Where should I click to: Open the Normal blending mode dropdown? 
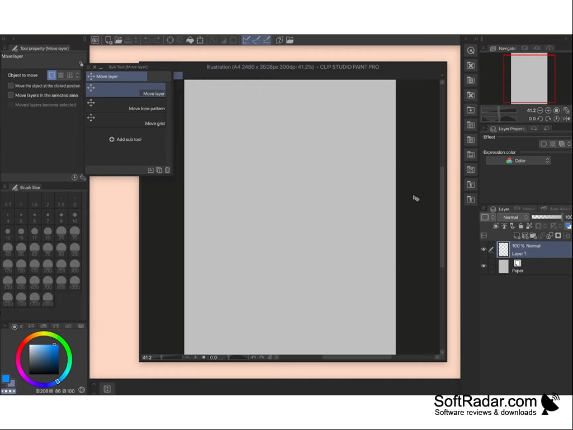tap(513, 217)
